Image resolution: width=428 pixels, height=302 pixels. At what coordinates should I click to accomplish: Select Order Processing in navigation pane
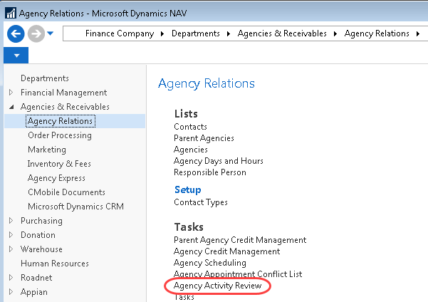59,135
